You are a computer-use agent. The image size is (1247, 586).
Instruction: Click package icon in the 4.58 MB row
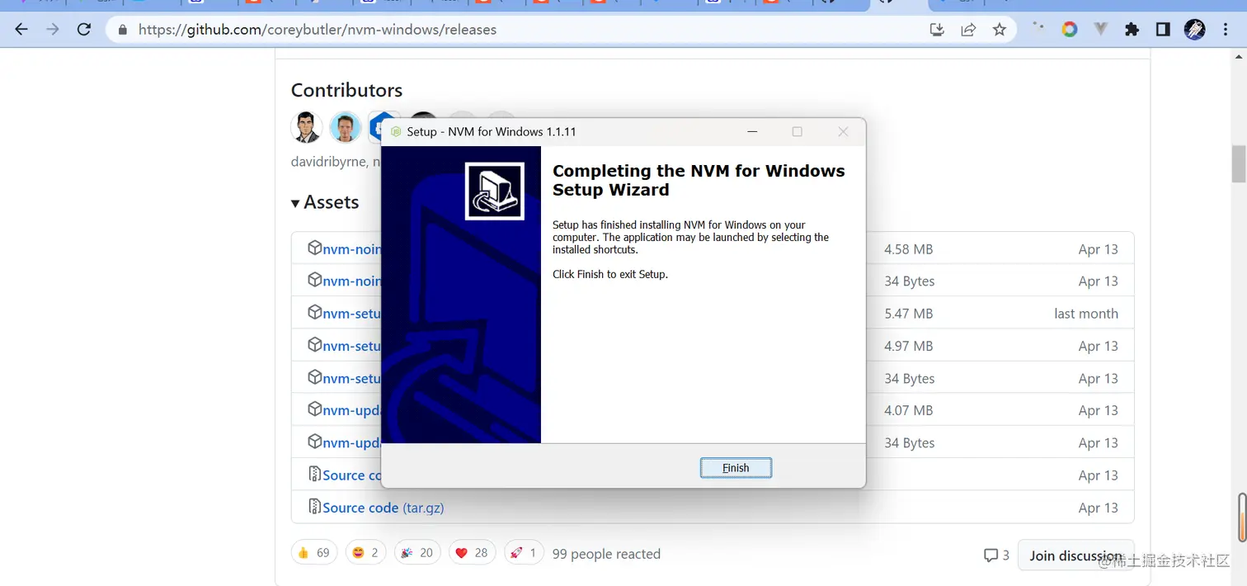(314, 248)
